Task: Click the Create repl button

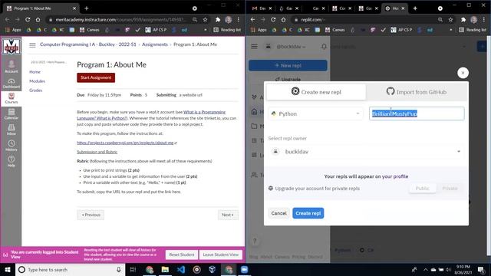Action: point(308,213)
